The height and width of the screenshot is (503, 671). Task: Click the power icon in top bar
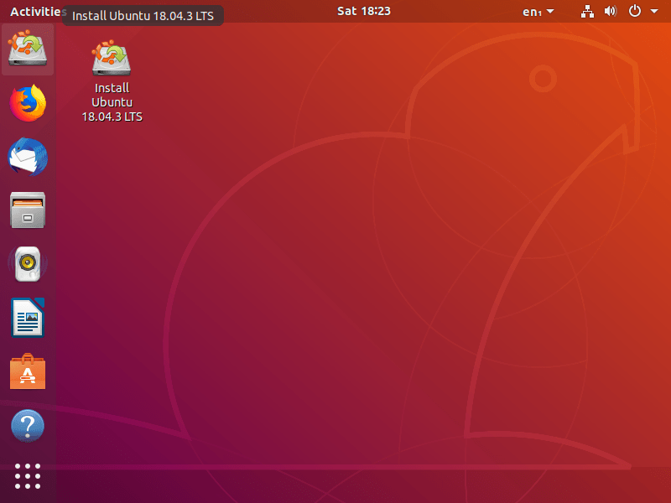point(635,11)
